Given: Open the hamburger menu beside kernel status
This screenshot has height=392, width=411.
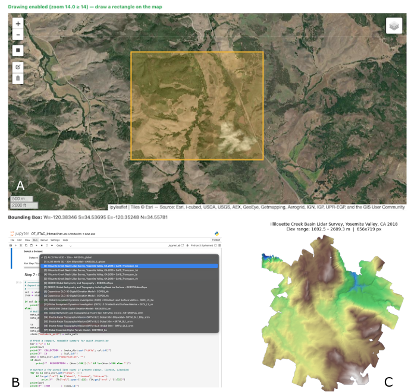Looking at the screenshot, I should tap(219, 245).
